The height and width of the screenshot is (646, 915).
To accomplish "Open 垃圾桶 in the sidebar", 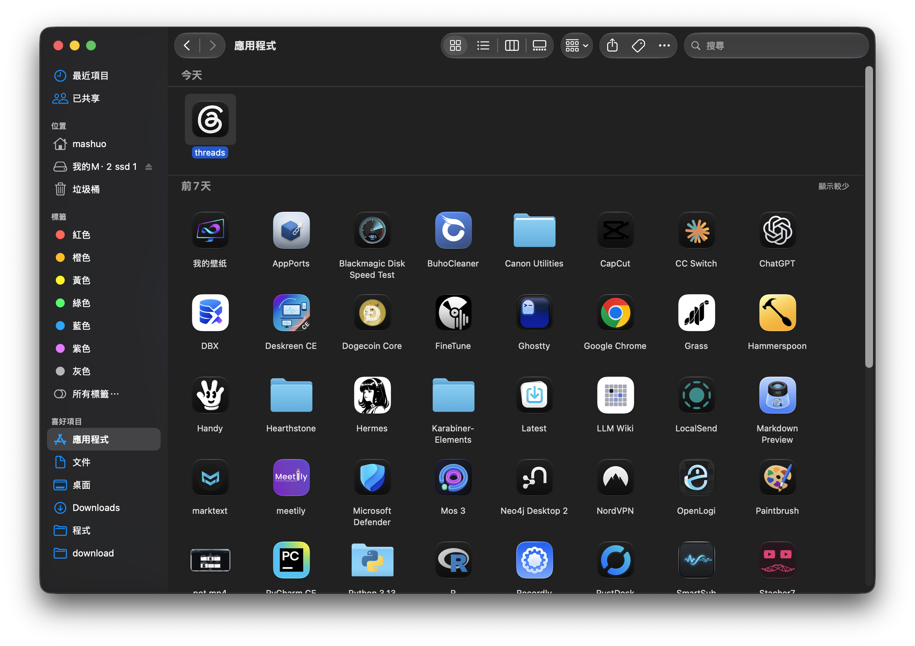I will point(103,189).
